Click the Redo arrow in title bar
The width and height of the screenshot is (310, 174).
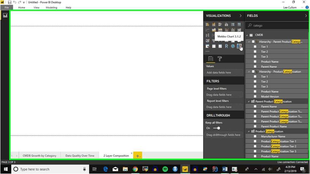(19, 2)
